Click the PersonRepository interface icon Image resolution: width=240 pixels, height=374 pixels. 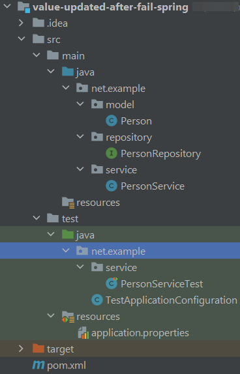click(x=112, y=153)
